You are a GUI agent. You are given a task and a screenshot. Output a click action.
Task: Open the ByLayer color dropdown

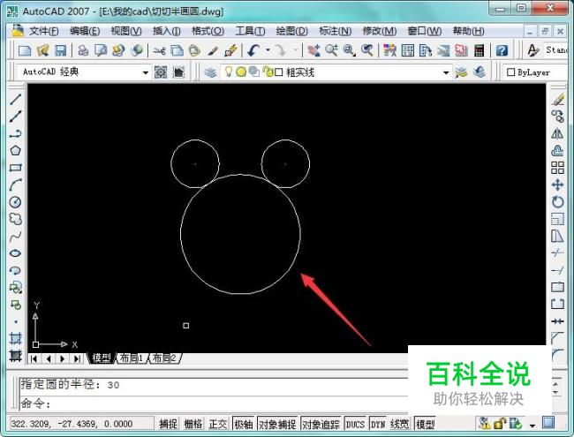(x=534, y=72)
